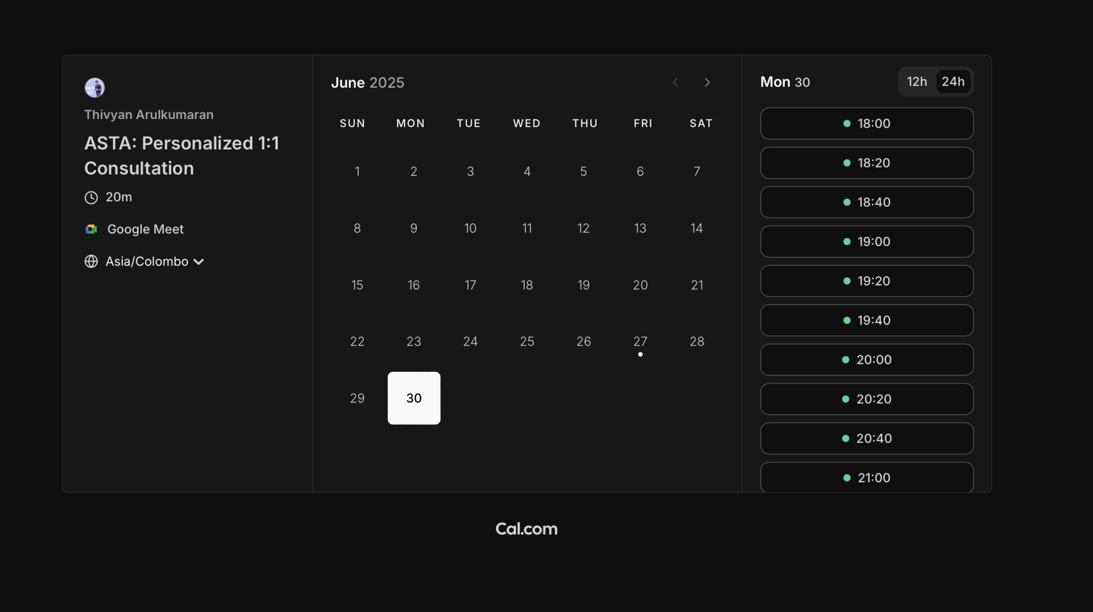Choose the 18:40 slot

[x=866, y=202]
